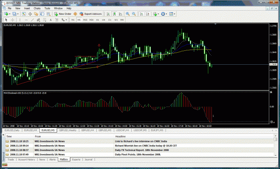Image resolution: width=280 pixels, height=169 pixels.
Task: Expand the Profiles dropdown arrow
Action: click(x=17, y=14)
